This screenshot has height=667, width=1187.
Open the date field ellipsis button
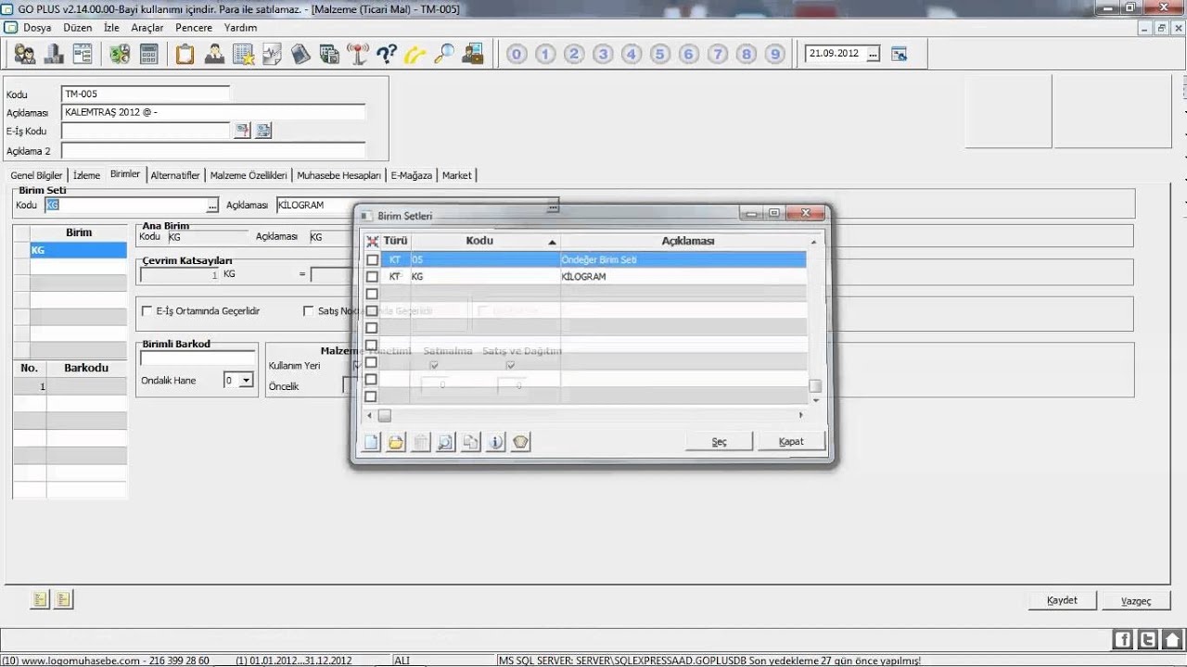coord(873,54)
